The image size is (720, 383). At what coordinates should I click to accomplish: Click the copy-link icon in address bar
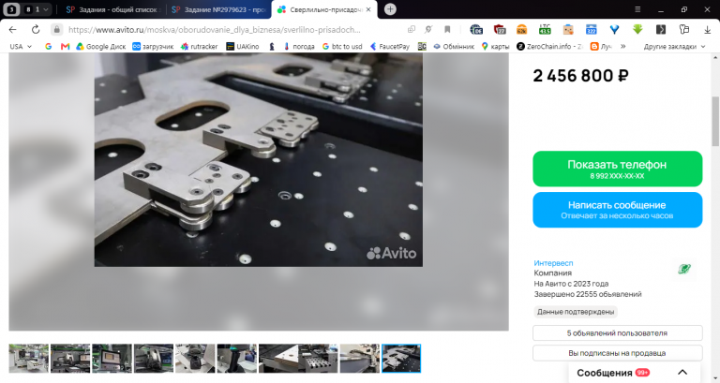412,30
